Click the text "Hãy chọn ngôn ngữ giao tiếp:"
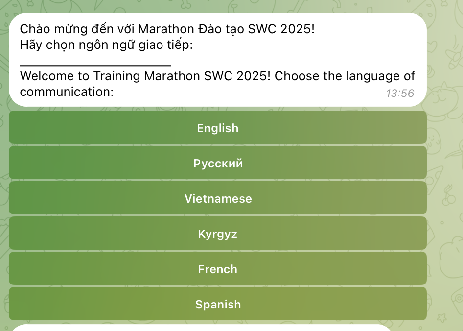 106,46
